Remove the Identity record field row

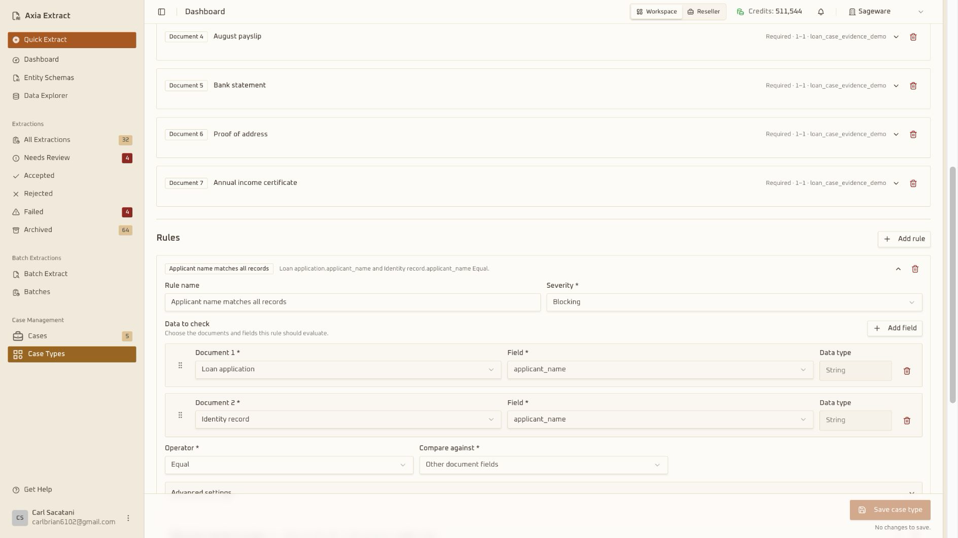(x=907, y=421)
